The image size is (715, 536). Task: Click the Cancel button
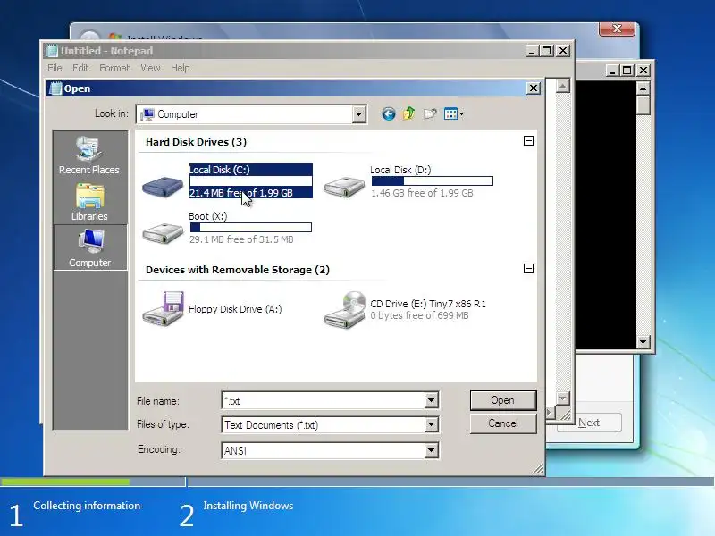click(503, 423)
